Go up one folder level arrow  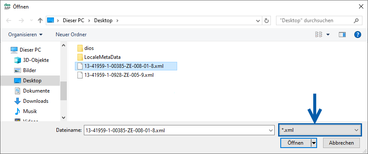[40, 20]
